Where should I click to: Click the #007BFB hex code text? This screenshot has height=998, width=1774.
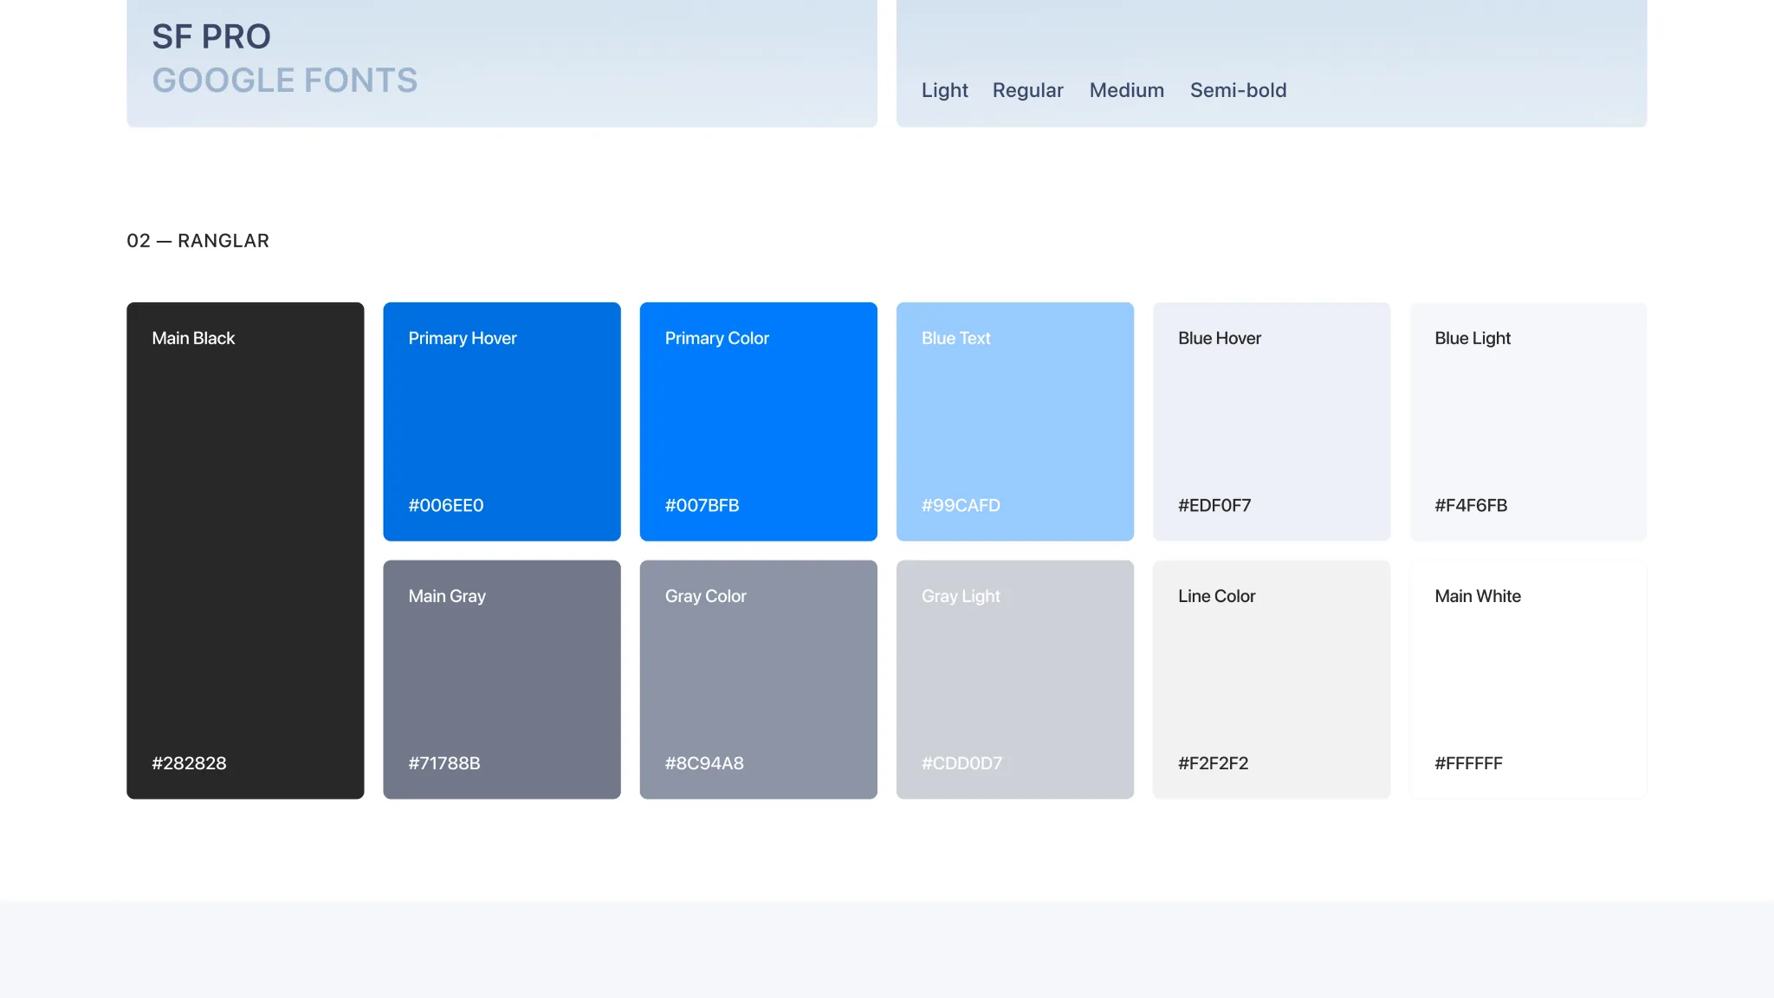click(x=702, y=505)
